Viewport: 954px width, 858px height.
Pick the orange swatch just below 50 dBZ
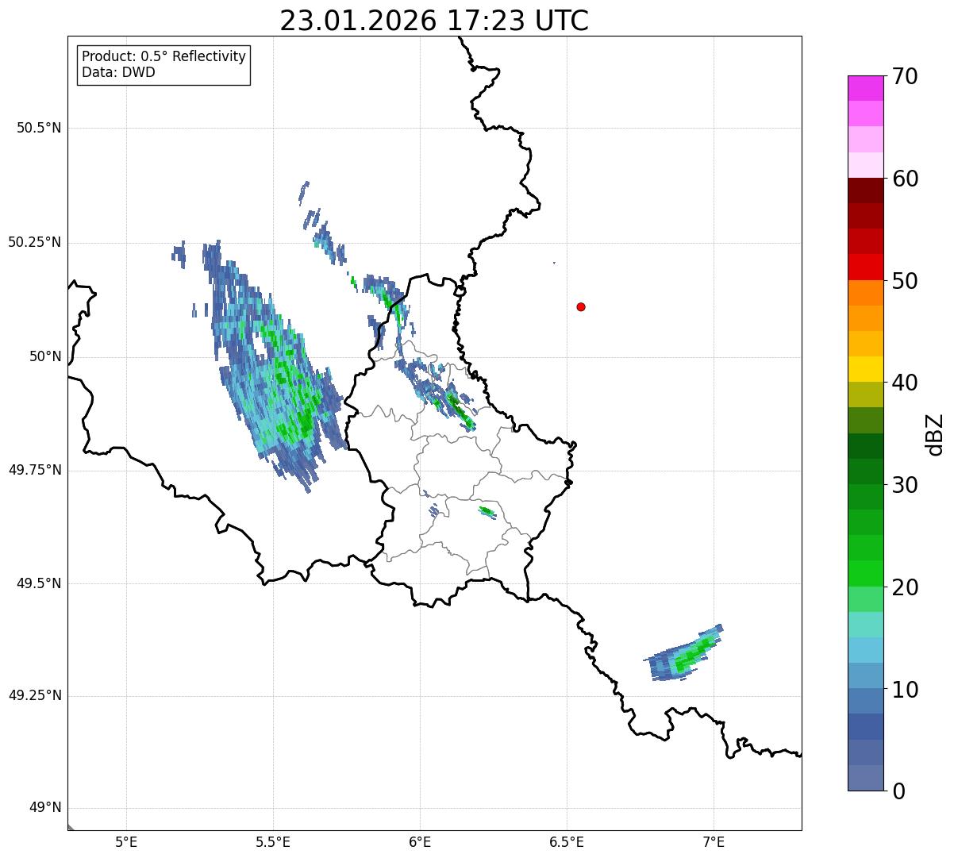866,293
